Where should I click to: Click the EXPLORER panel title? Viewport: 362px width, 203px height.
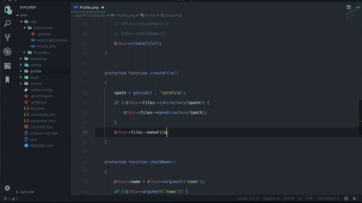tap(28, 7)
